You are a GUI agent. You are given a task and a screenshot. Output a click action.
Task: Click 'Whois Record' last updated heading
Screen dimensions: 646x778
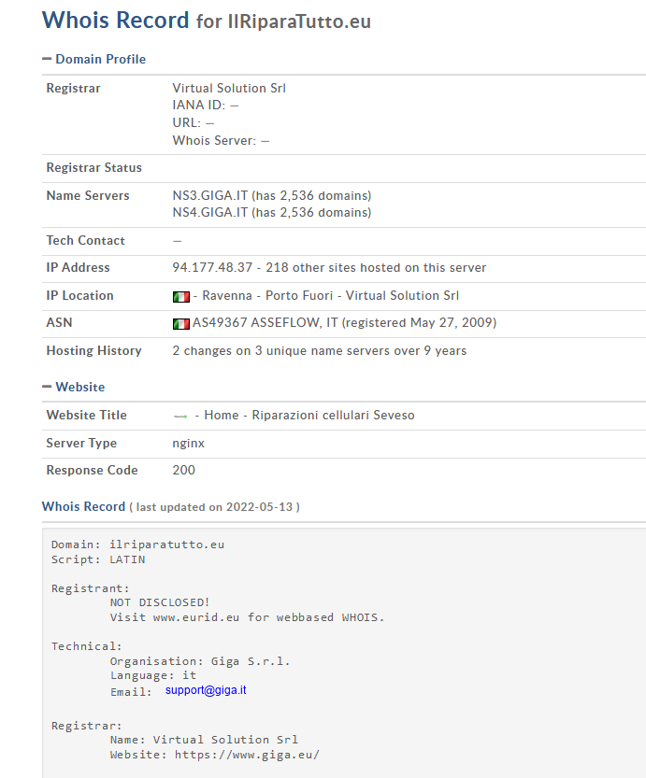171,506
